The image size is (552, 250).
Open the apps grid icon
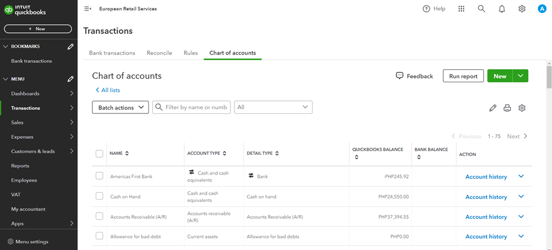pyautogui.click(x=461, y=9)
